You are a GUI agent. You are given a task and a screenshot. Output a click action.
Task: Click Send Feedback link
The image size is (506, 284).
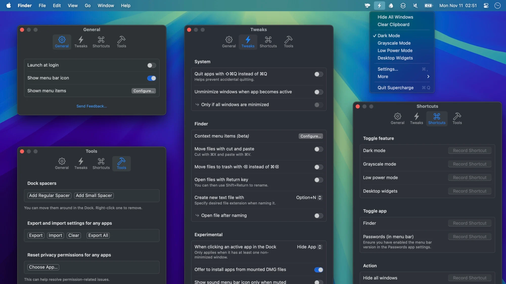[91, 106]
